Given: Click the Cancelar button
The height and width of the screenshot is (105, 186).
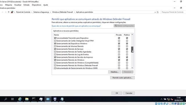Looking at the screenshot, I should [129, 93].
